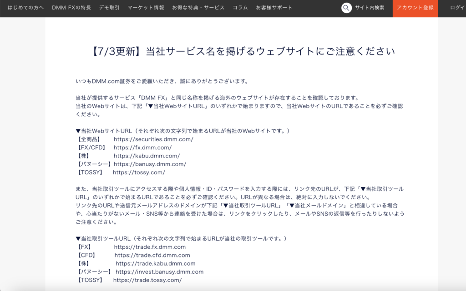The height and width of the screenshot is (291, 466).
Task: Click the https://banusy.dmm.com/ URL text
Action: click(x=150, y=164)
